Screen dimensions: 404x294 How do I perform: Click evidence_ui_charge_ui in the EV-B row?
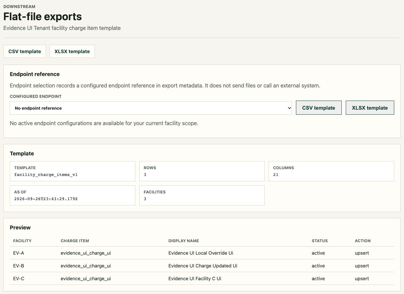pyautogui.click(x=86, y=266)
